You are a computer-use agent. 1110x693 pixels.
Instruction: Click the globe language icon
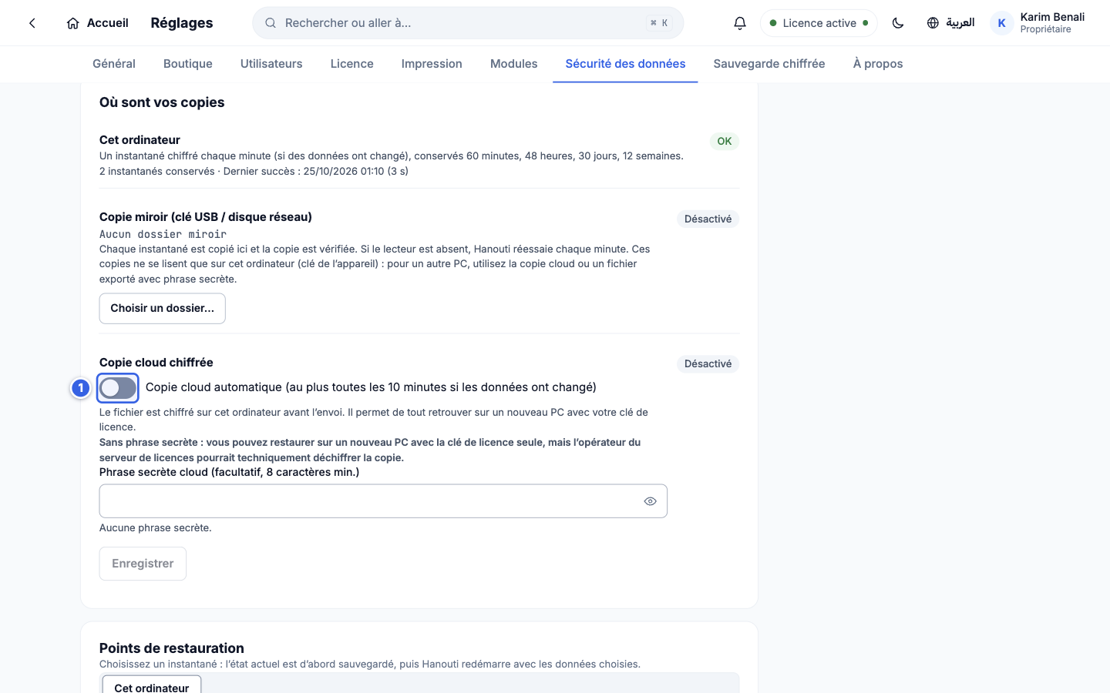click(933, 23)
